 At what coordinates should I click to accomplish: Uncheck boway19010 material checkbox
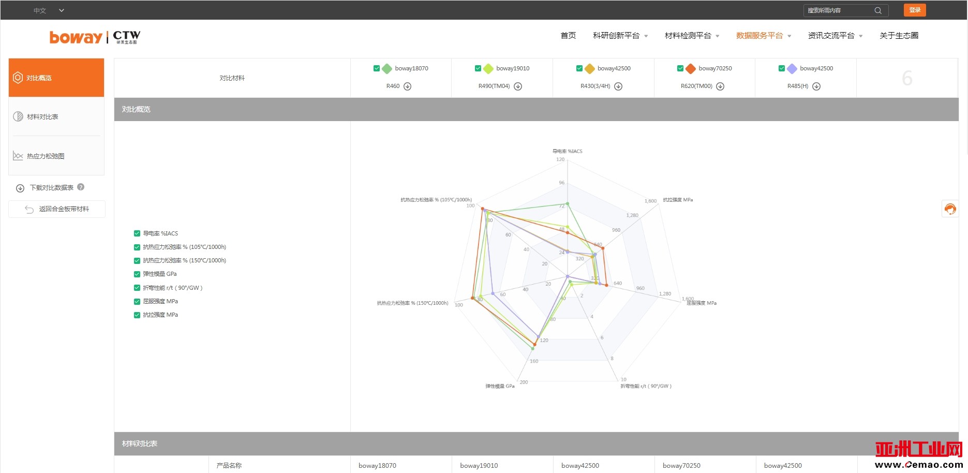pyautogui.click(x=478, y=68)
